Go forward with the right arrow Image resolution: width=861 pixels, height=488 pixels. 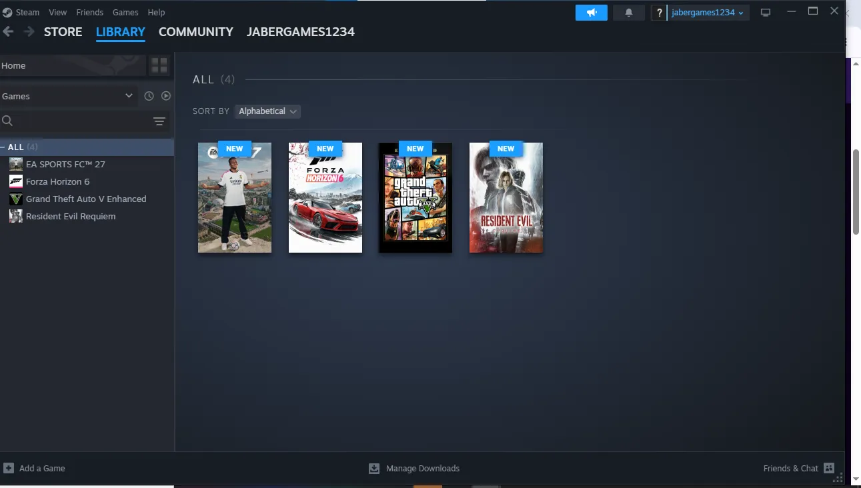(x=29, y=31)
